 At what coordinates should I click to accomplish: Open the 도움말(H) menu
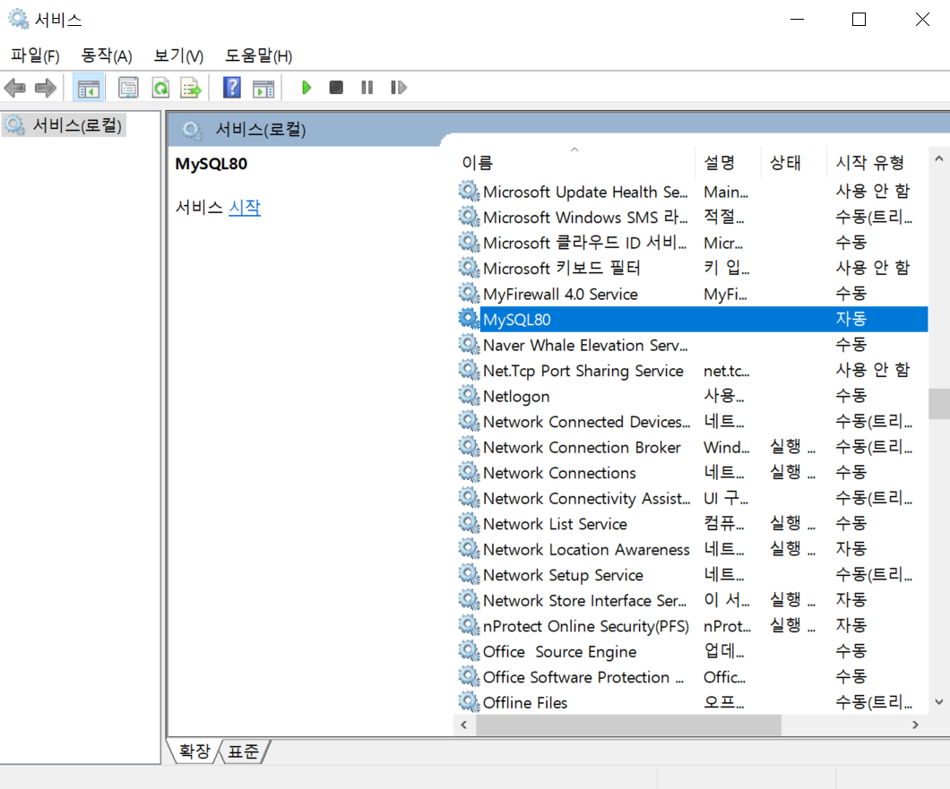(259, 56)
